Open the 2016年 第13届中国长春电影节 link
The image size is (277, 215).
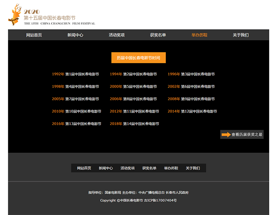(x=76, y=124)
